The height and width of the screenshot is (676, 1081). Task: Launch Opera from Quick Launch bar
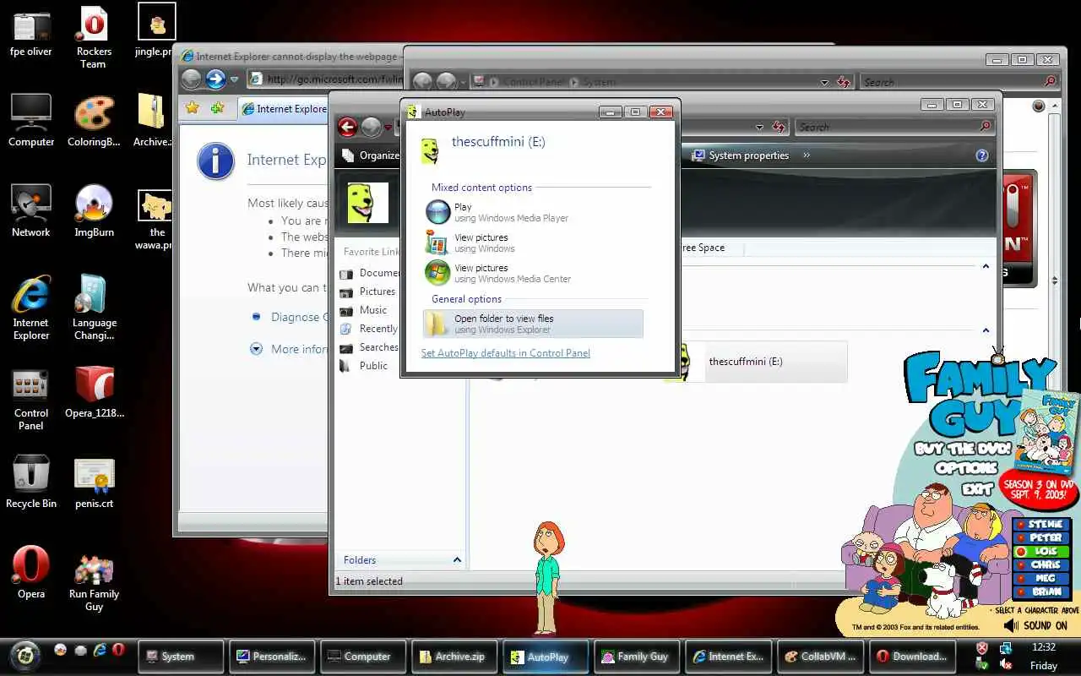(x=119, y=650)
